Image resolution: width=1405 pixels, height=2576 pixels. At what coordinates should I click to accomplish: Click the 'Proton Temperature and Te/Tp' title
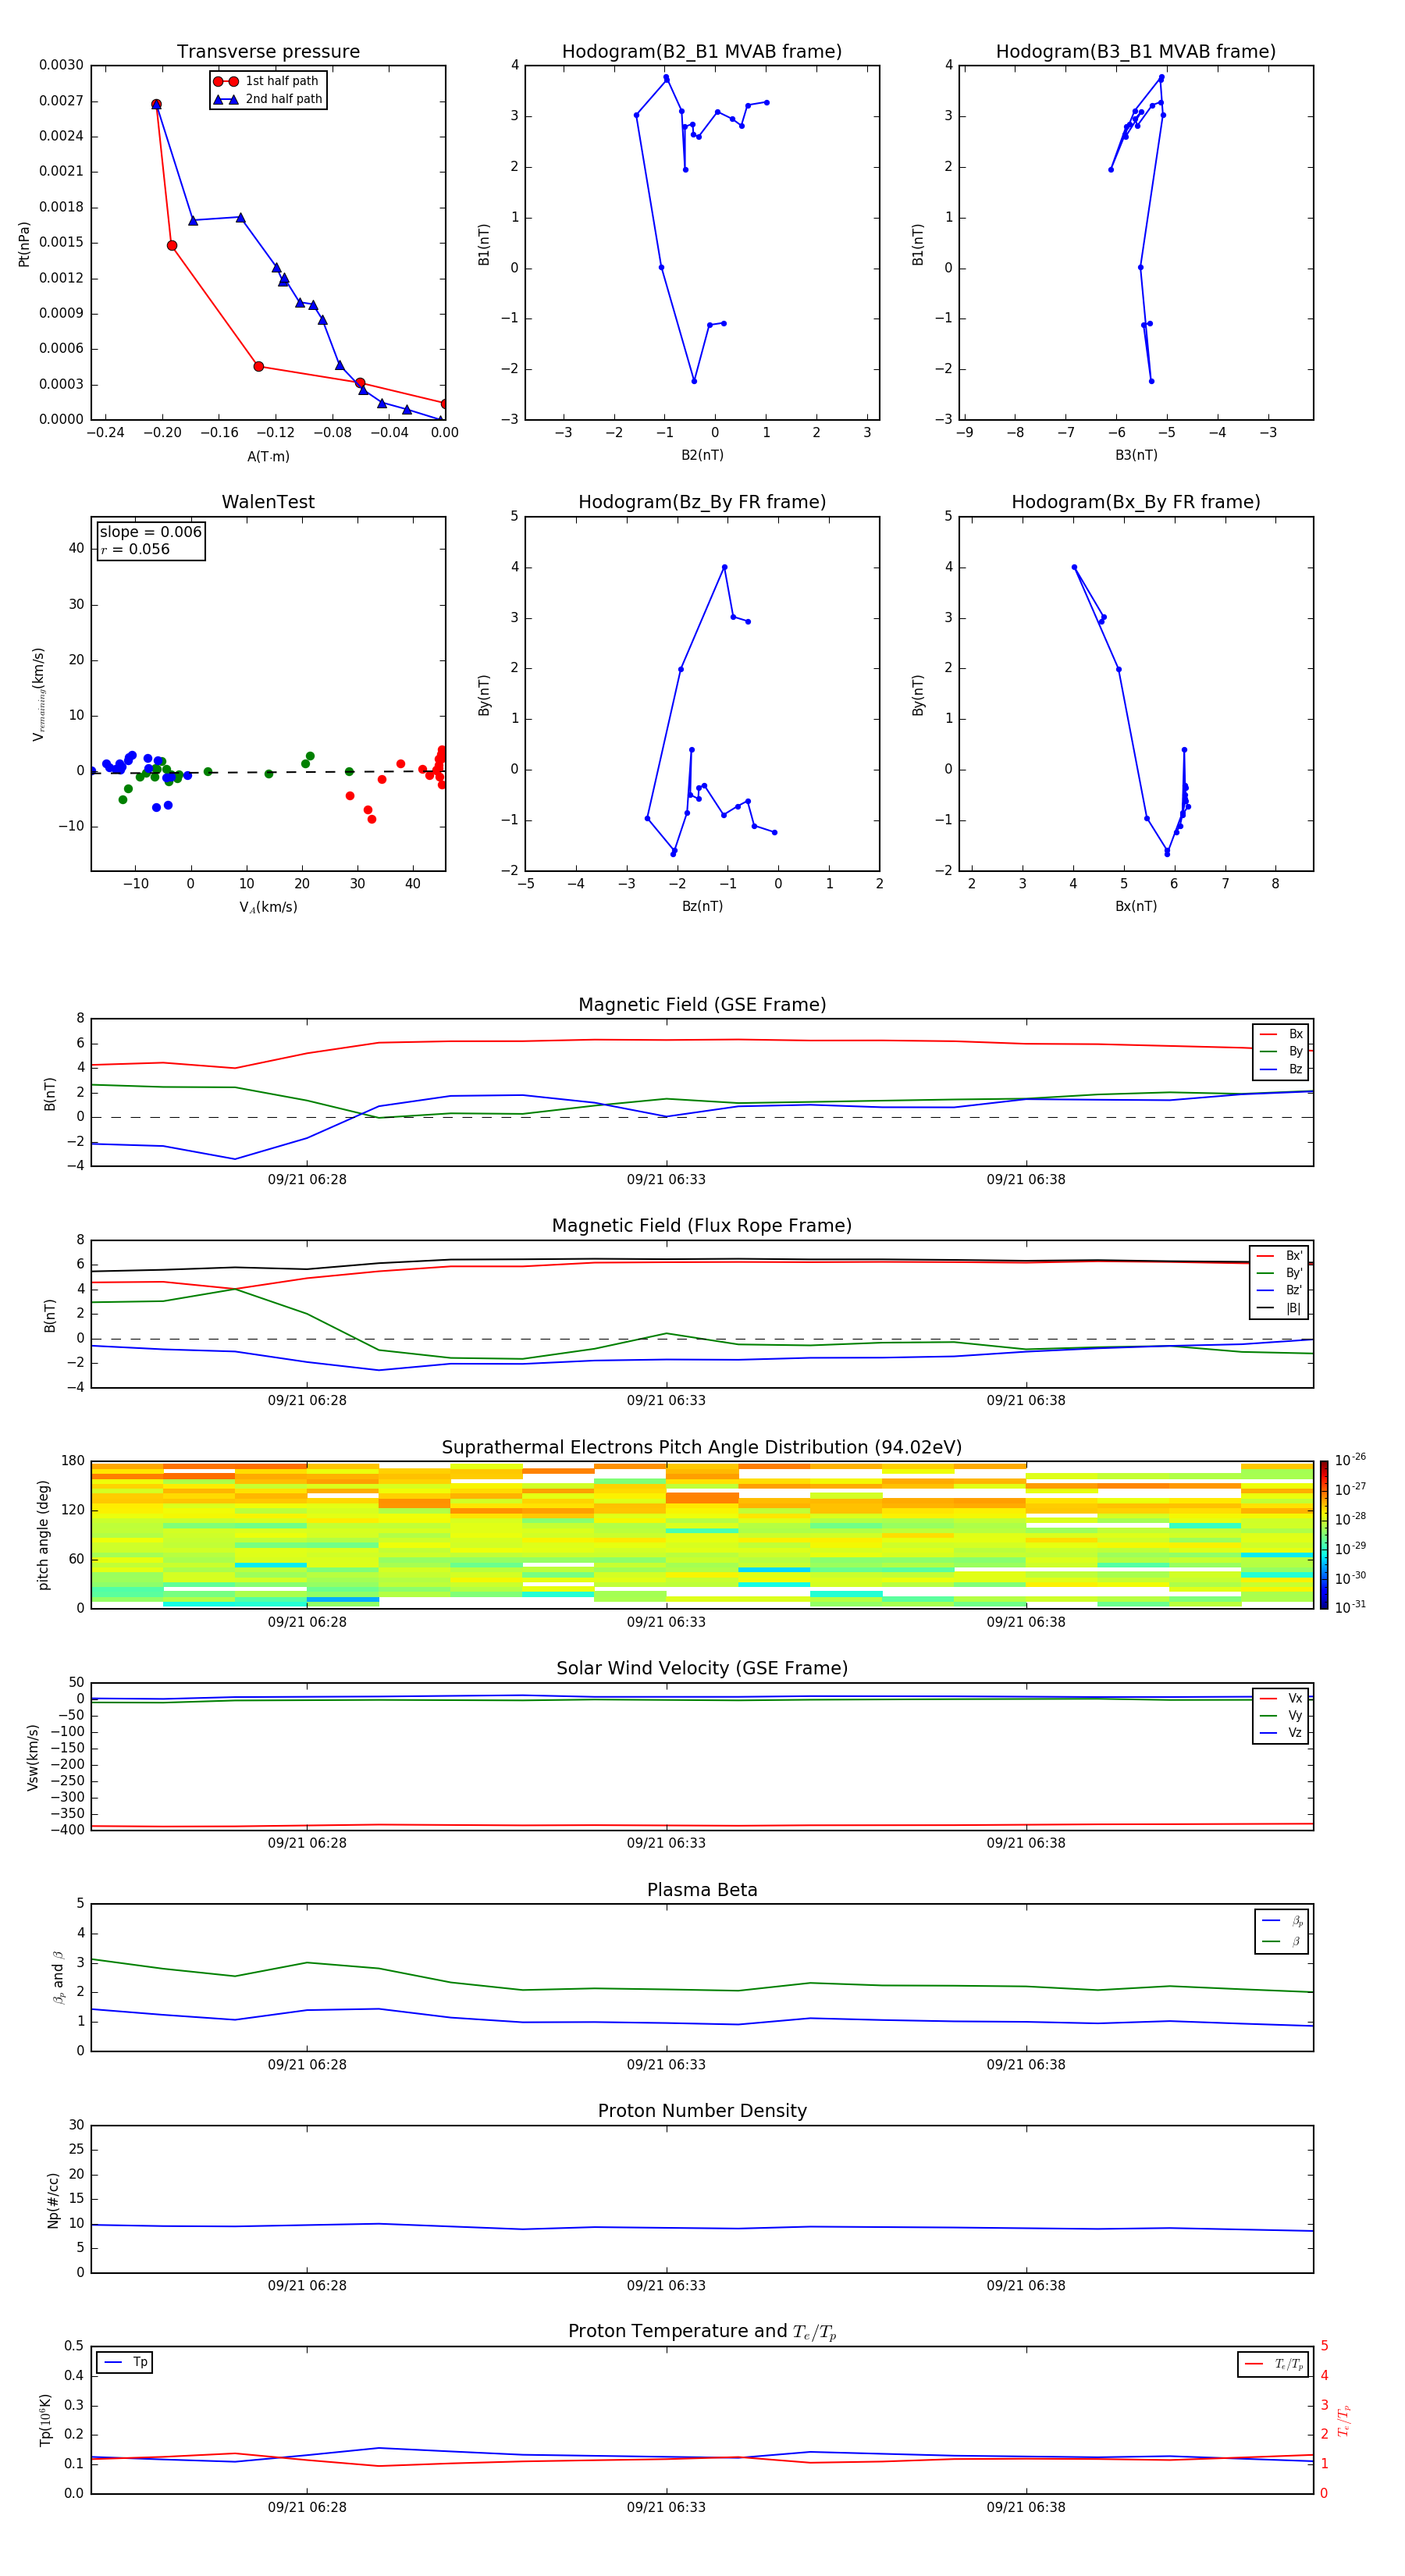tap(702, 2332)
